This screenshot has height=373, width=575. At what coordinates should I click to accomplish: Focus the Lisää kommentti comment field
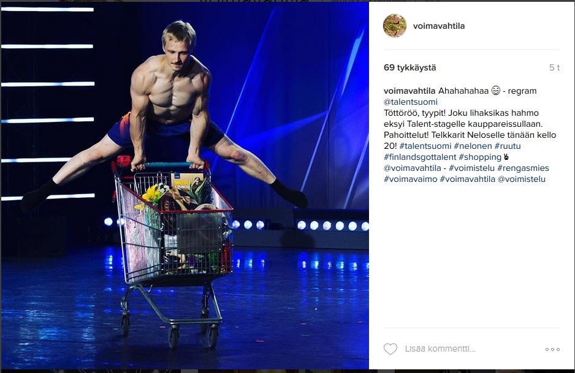(x=440, y=349)
